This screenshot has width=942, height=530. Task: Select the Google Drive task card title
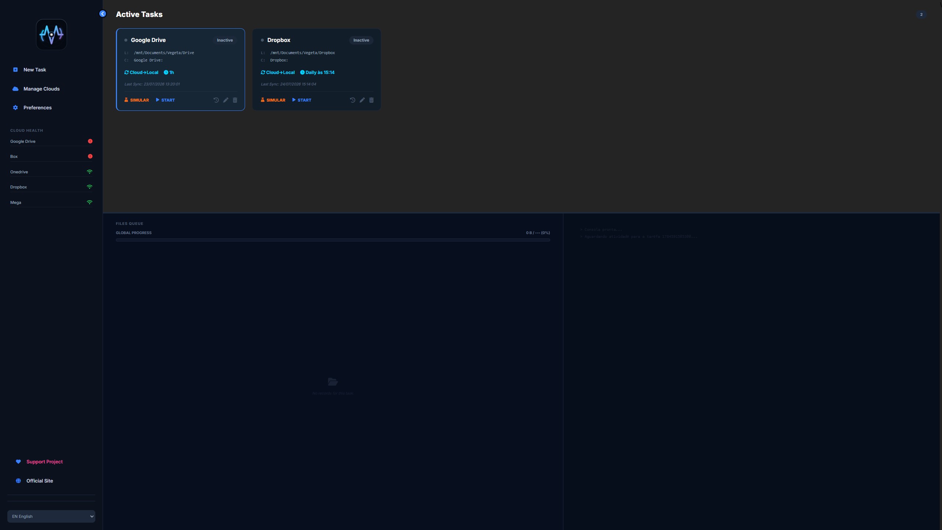(148, 40)
